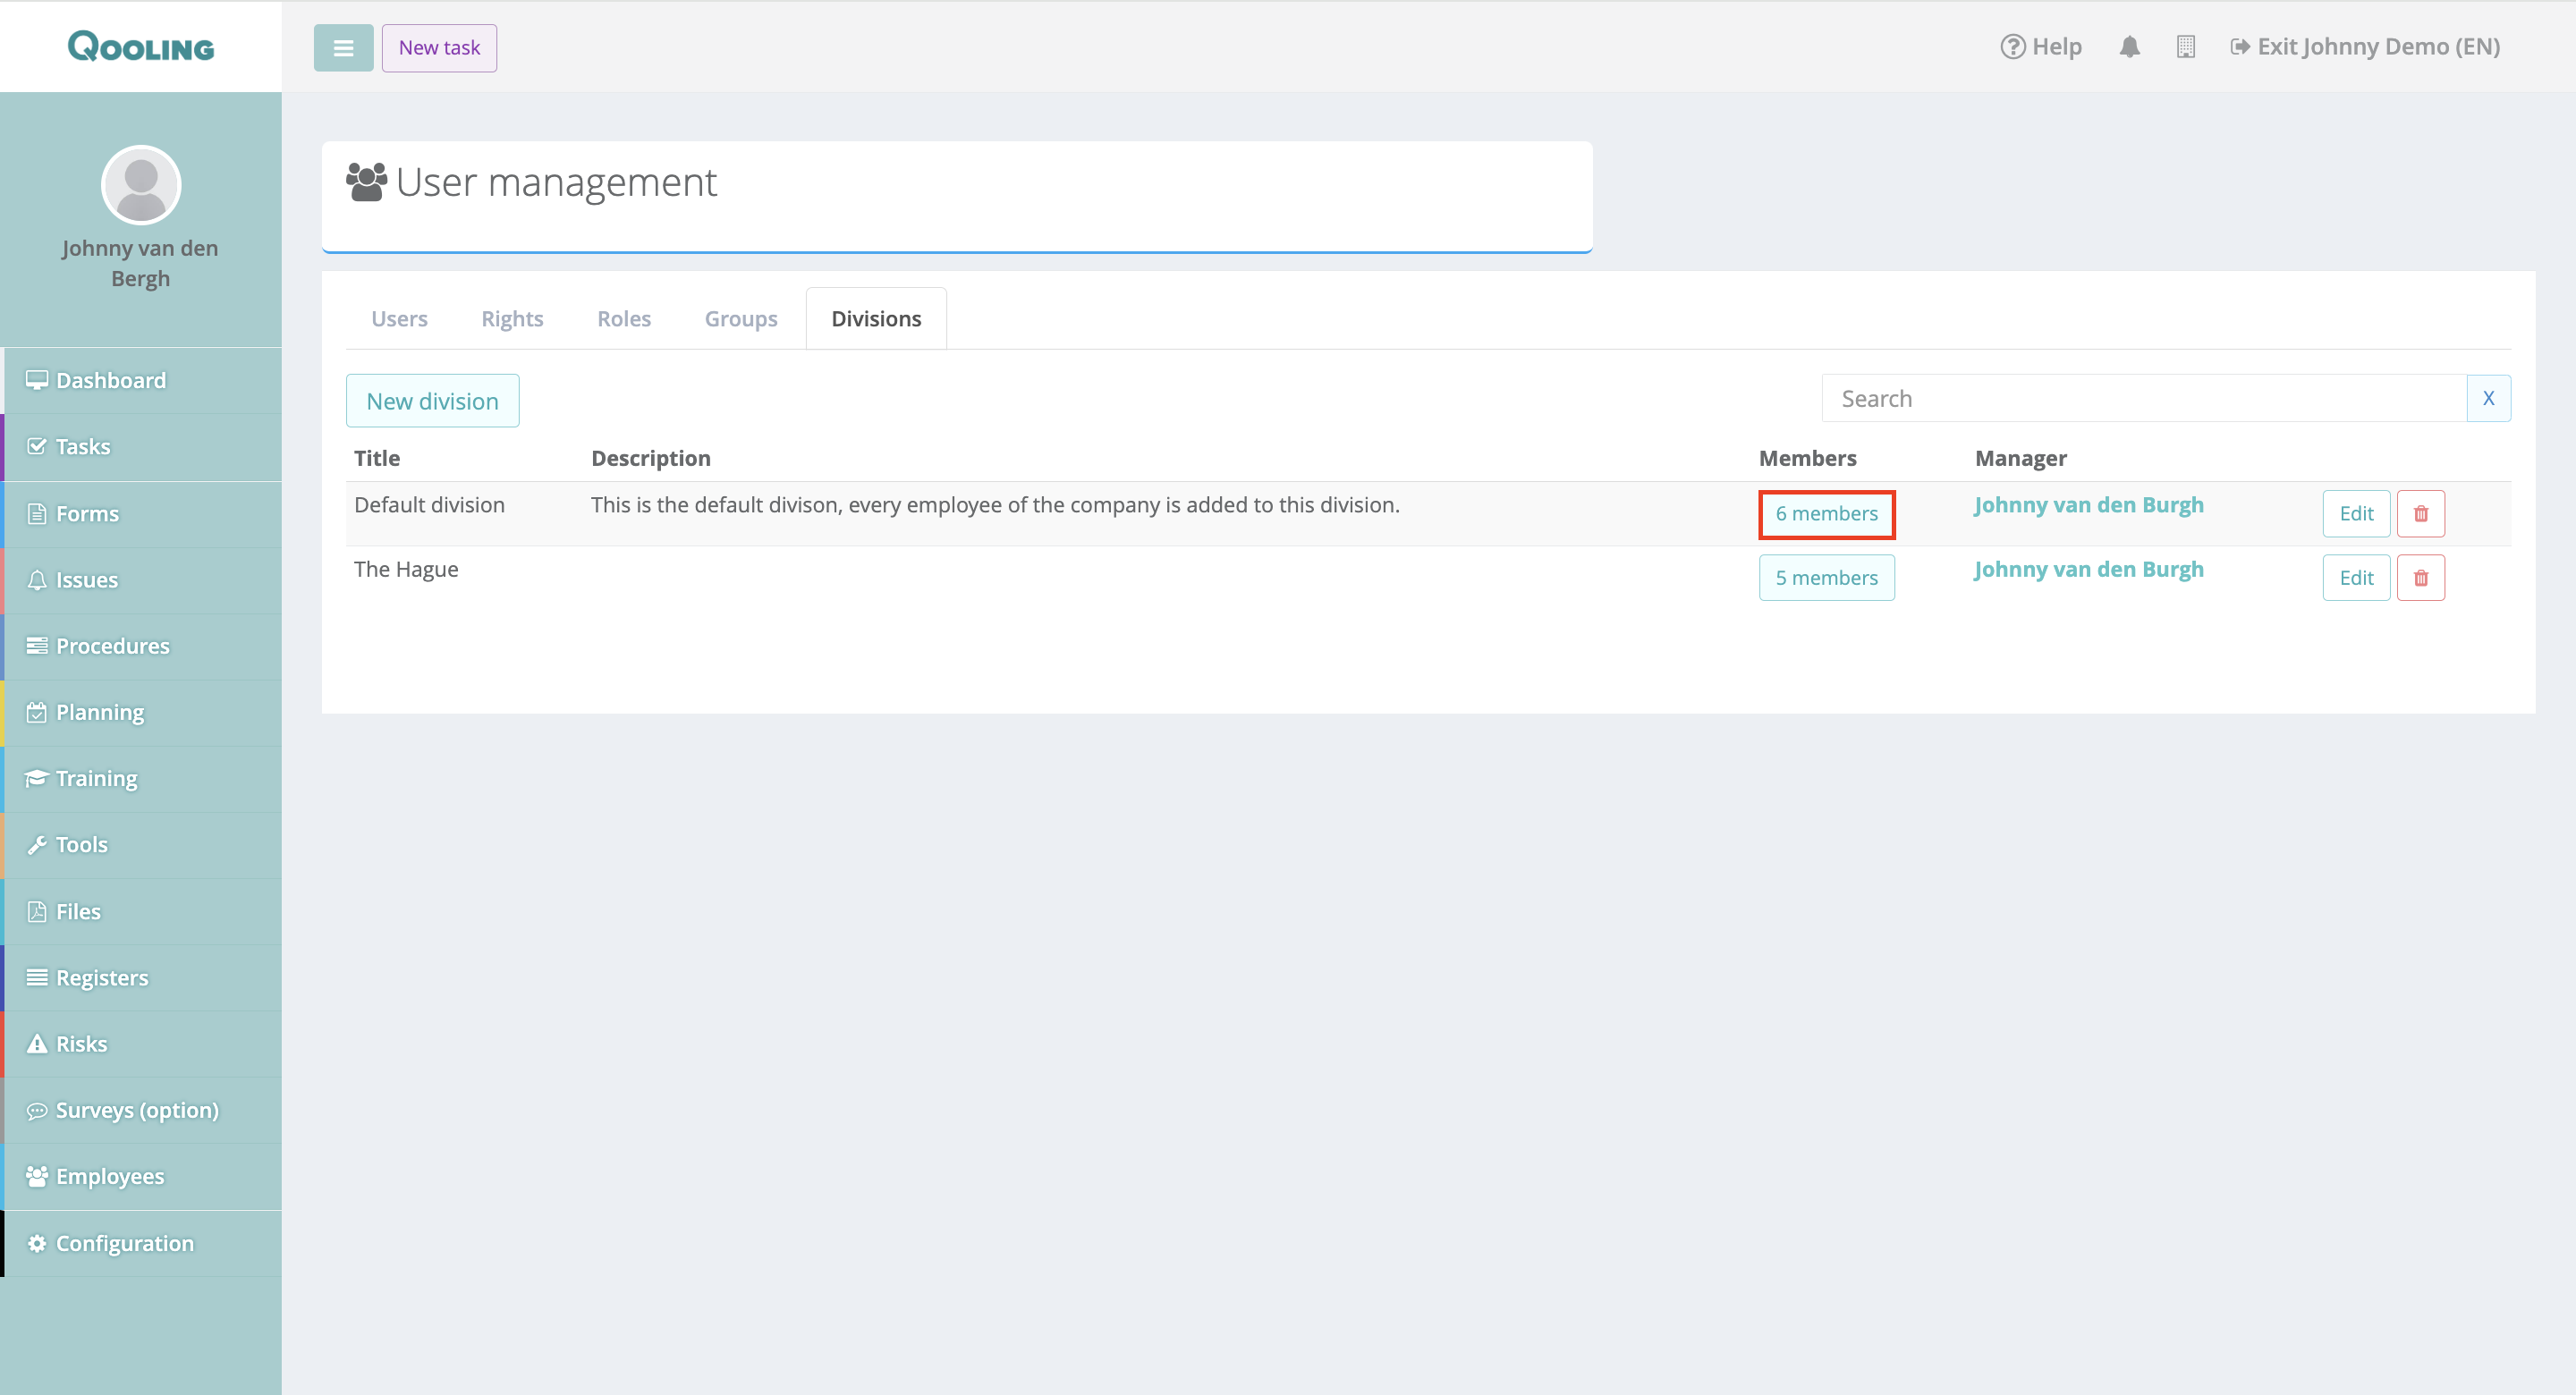This screenshot has width=2576, height=1395.
Task: Open Risks in the sidebar
Action: click(81, 1044)
